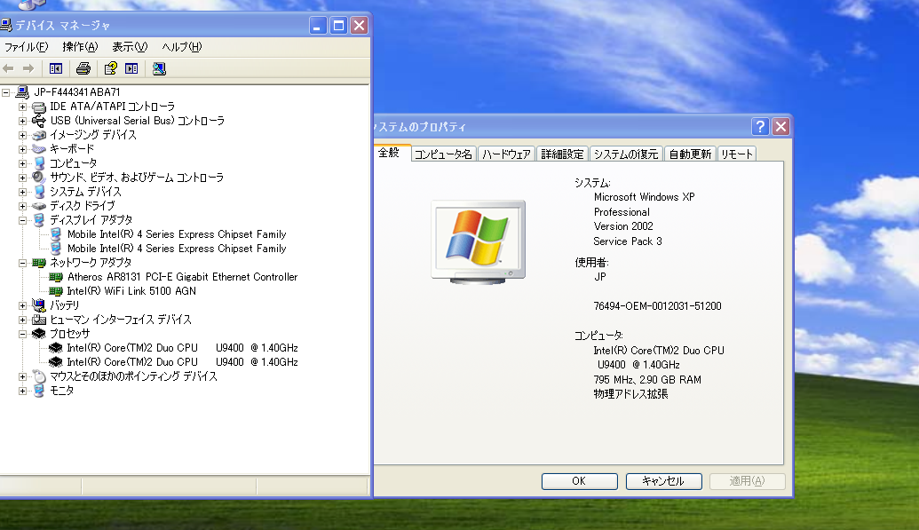Expand the IDE ATA/ATAPI コントローラ node

22,107
